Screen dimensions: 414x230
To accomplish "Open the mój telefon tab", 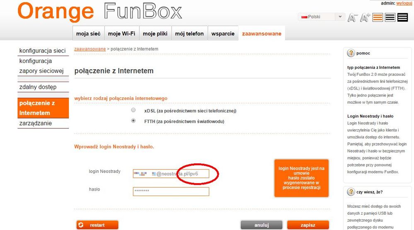I will [189, 33].
